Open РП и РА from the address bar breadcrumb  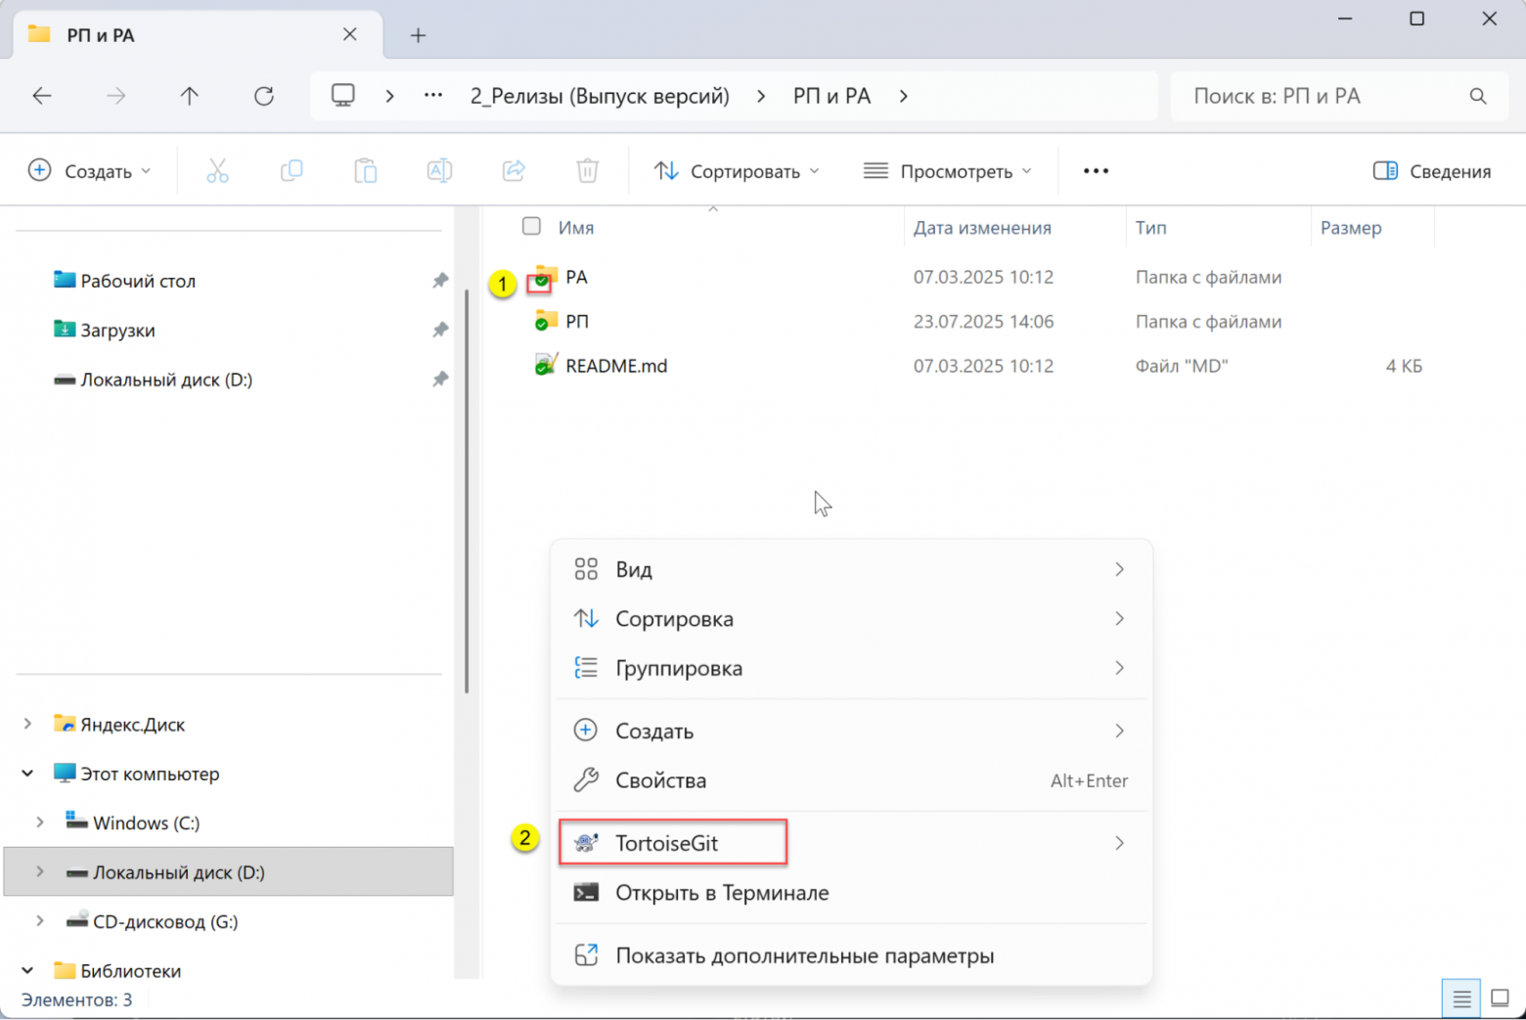[x=831, y=95]
